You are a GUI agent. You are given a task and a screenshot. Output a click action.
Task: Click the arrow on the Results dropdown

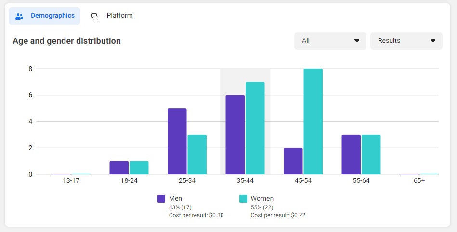click(x=432, y=41)
